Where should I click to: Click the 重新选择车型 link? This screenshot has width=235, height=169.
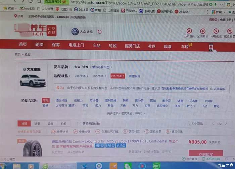tap(101, 67)
